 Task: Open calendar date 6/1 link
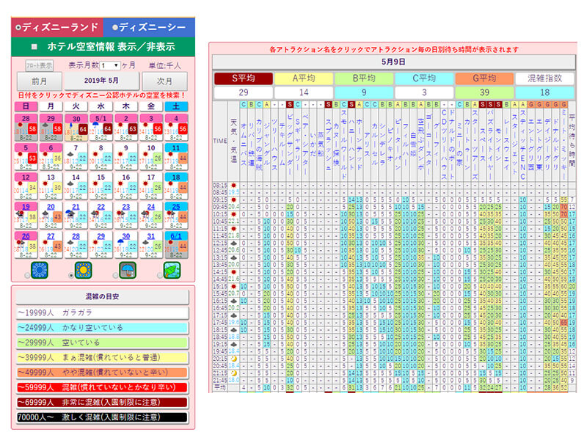click(x=176, y=236)
